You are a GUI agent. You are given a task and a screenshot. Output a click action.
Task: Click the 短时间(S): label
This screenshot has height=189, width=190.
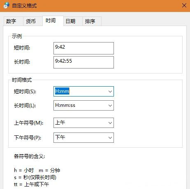tap(25, 92)
